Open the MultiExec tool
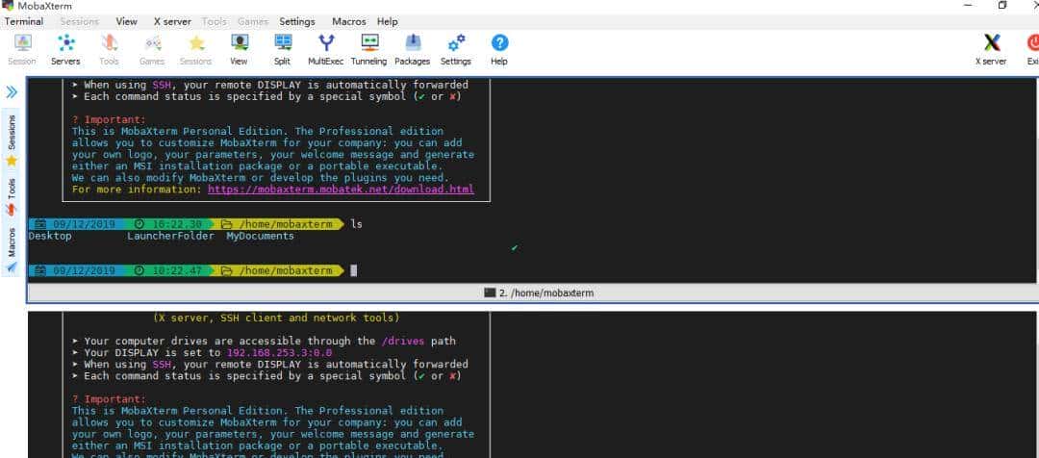Image resolution: width=1039 pixels, height=458 pixels. click(325, 43)
